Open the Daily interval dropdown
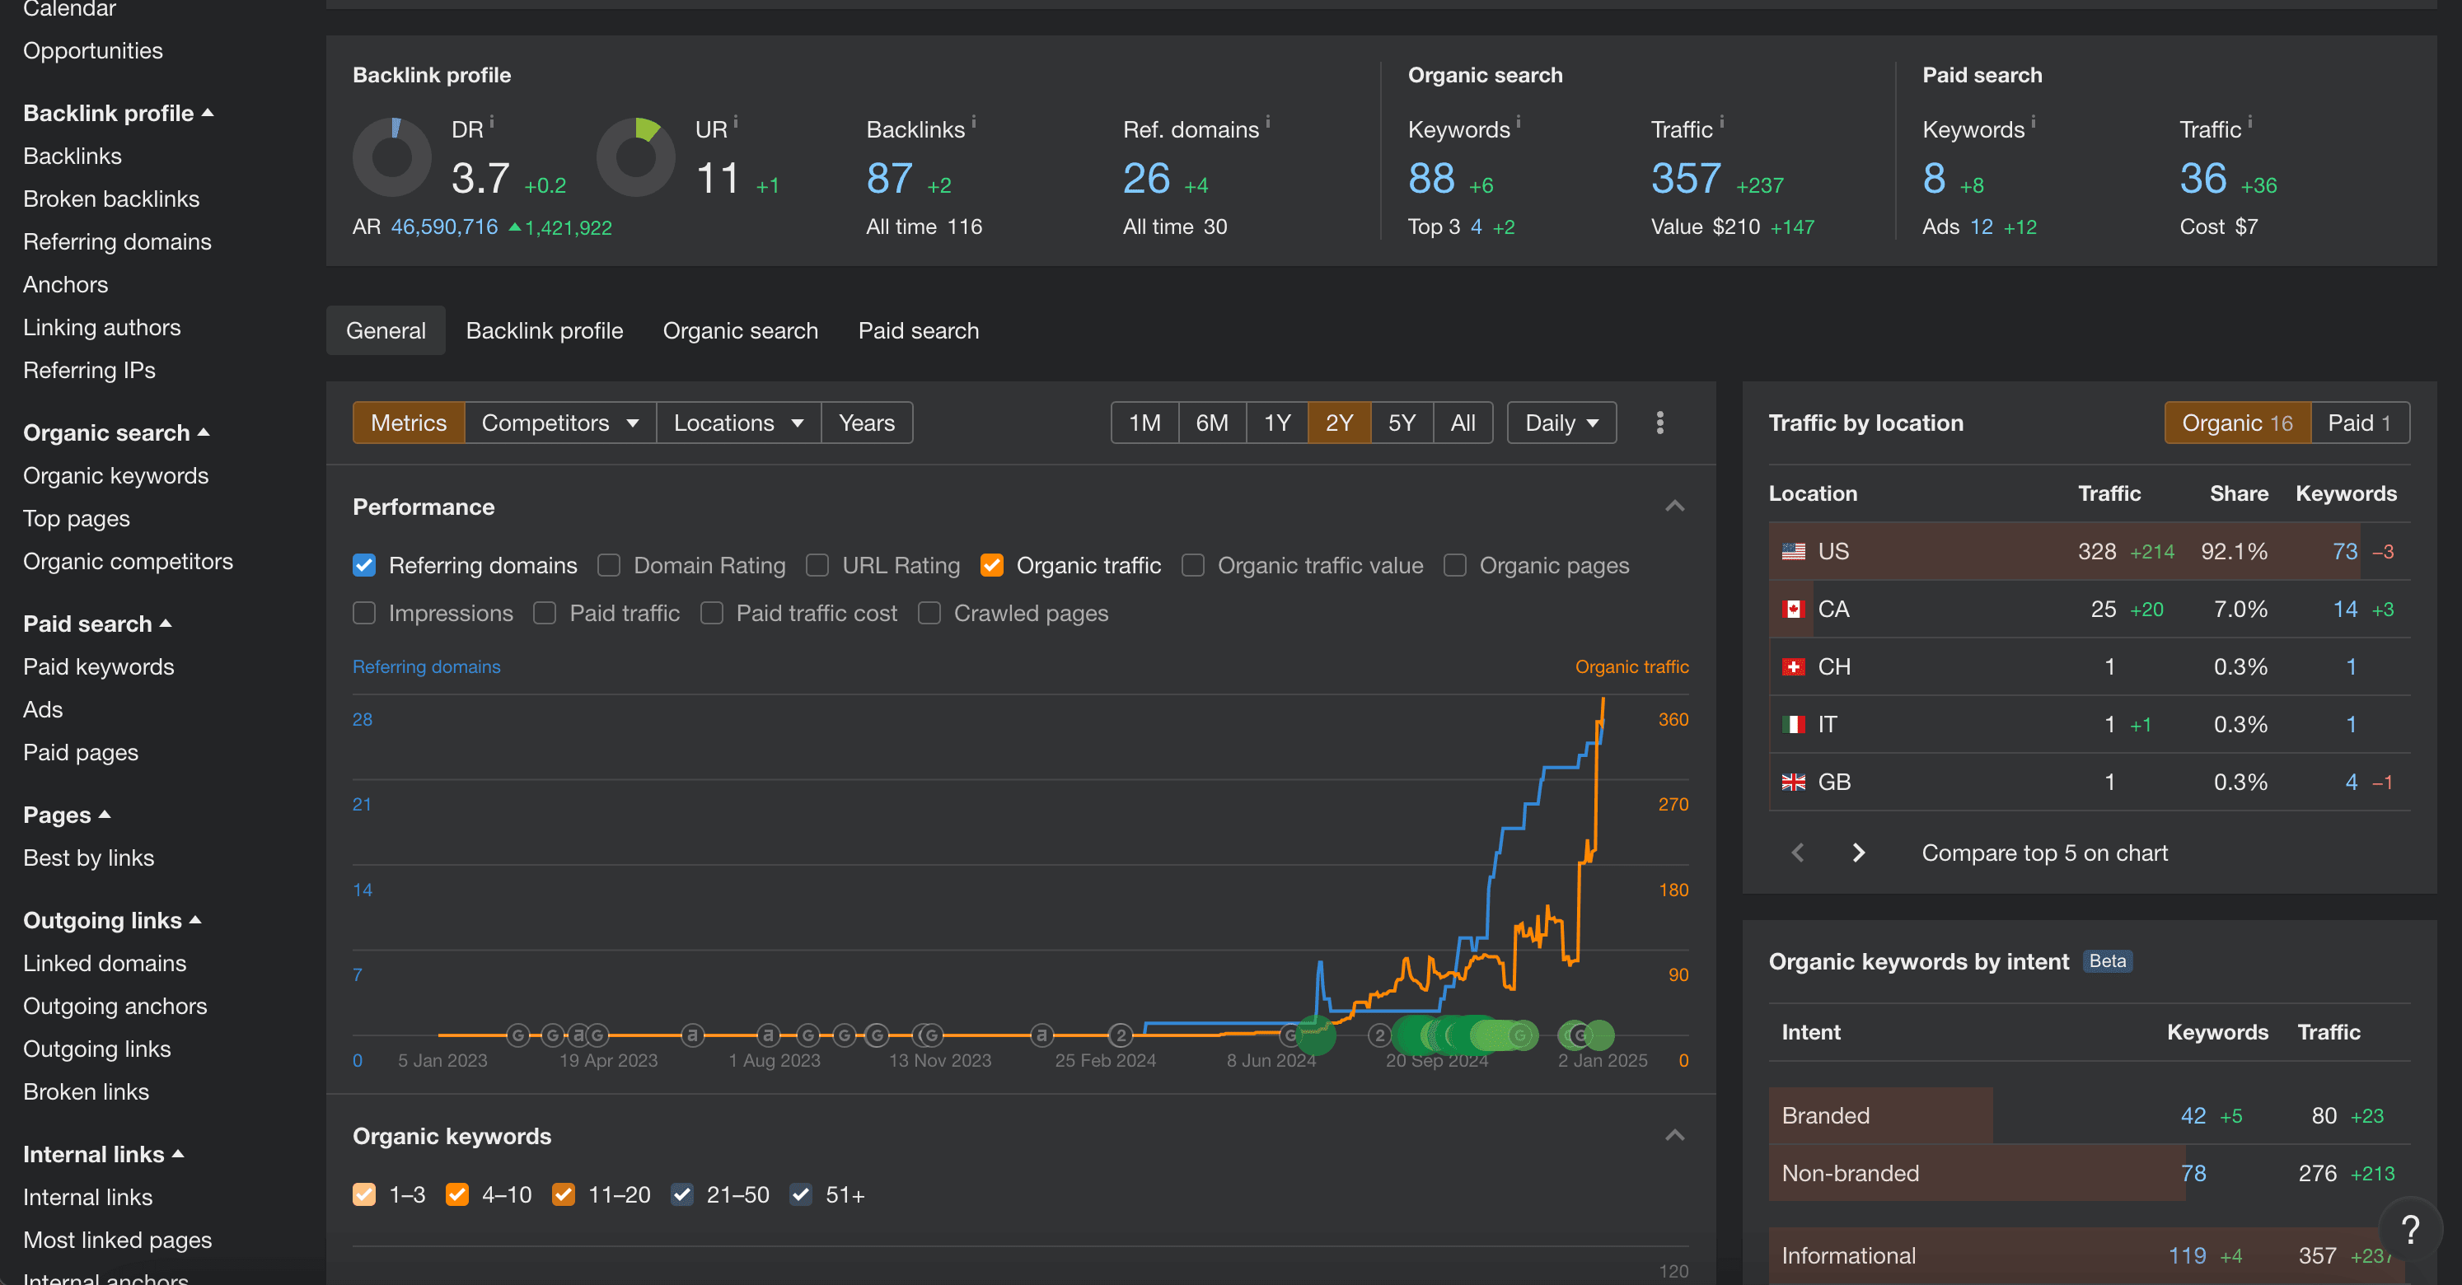The width and height of the screenshot is (2462, 1285). click(1561, 423)
